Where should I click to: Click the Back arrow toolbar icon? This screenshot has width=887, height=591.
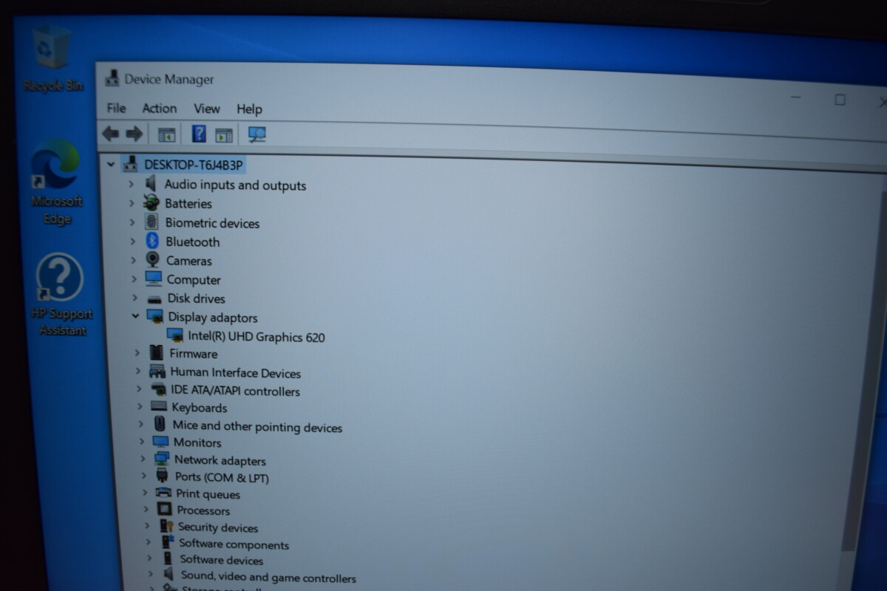pos(110,134)
